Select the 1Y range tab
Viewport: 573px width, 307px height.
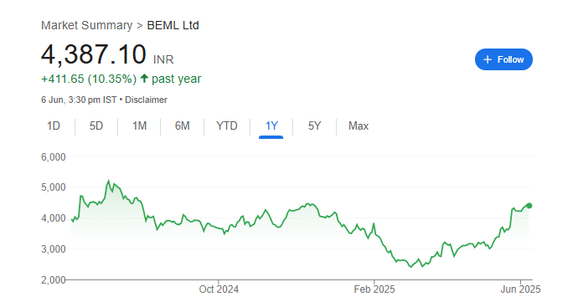pos(271,126)
